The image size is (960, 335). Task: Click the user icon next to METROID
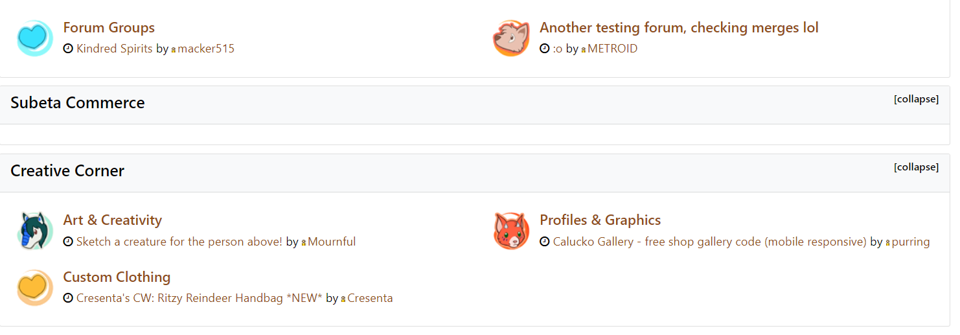(584, 49)
